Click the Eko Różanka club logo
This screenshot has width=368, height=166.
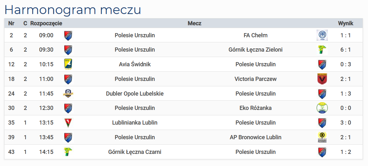[322, 108]
